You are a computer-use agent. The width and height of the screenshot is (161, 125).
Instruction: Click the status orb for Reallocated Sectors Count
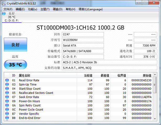pos(7,93)
